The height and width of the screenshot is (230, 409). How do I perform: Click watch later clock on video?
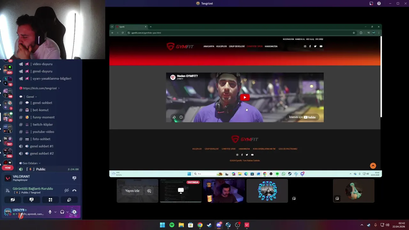[x=181, y=117]
